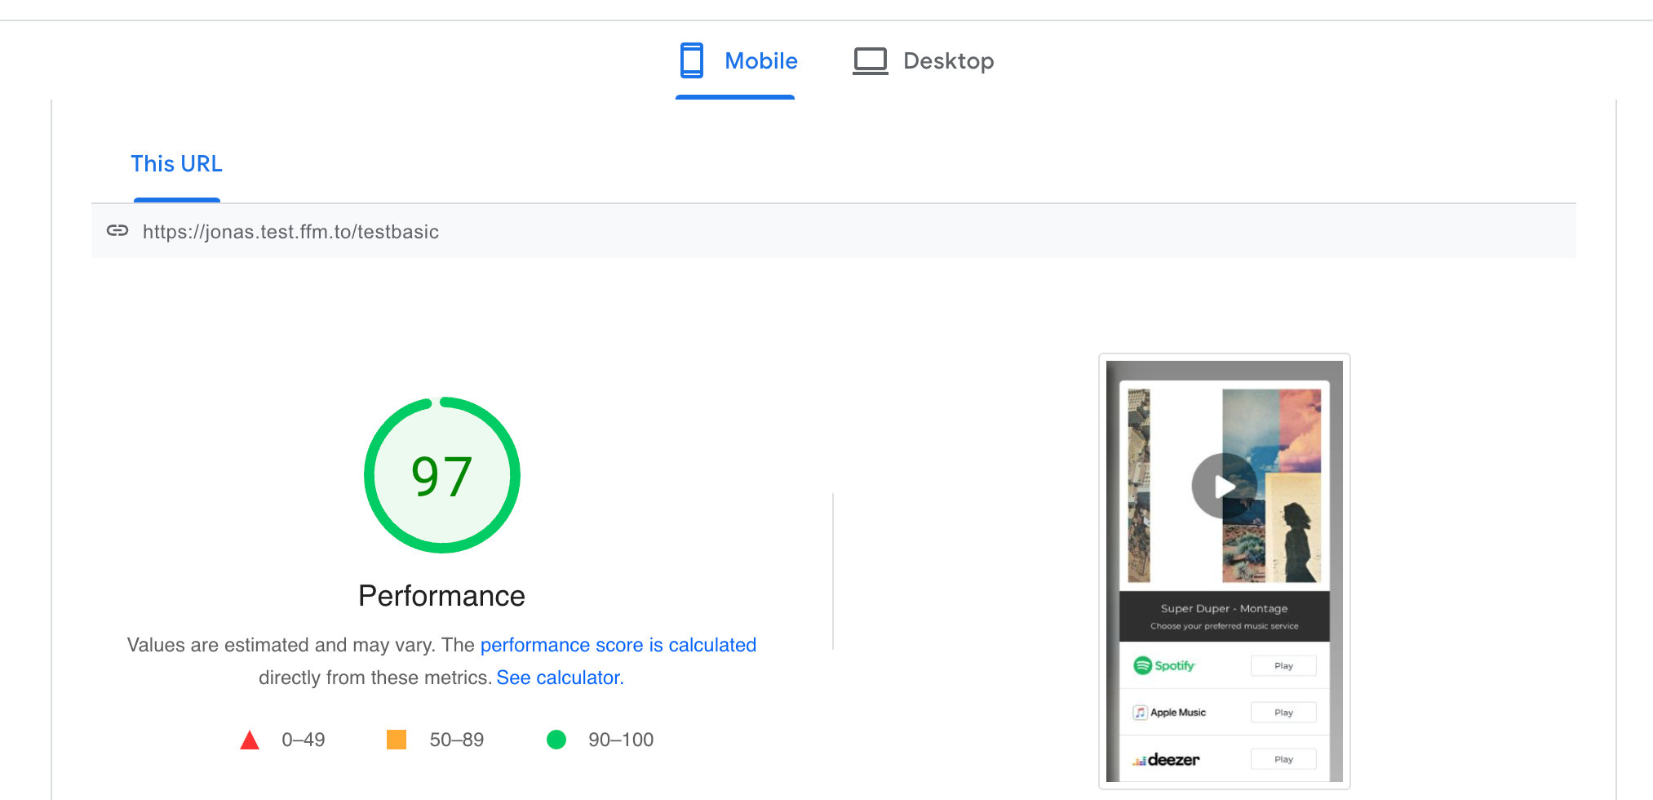Image resolution: width=1653 pixels, height=800 pixels.
Task: Click the green circle 90–100 legend icon
Action: [556, 740]
